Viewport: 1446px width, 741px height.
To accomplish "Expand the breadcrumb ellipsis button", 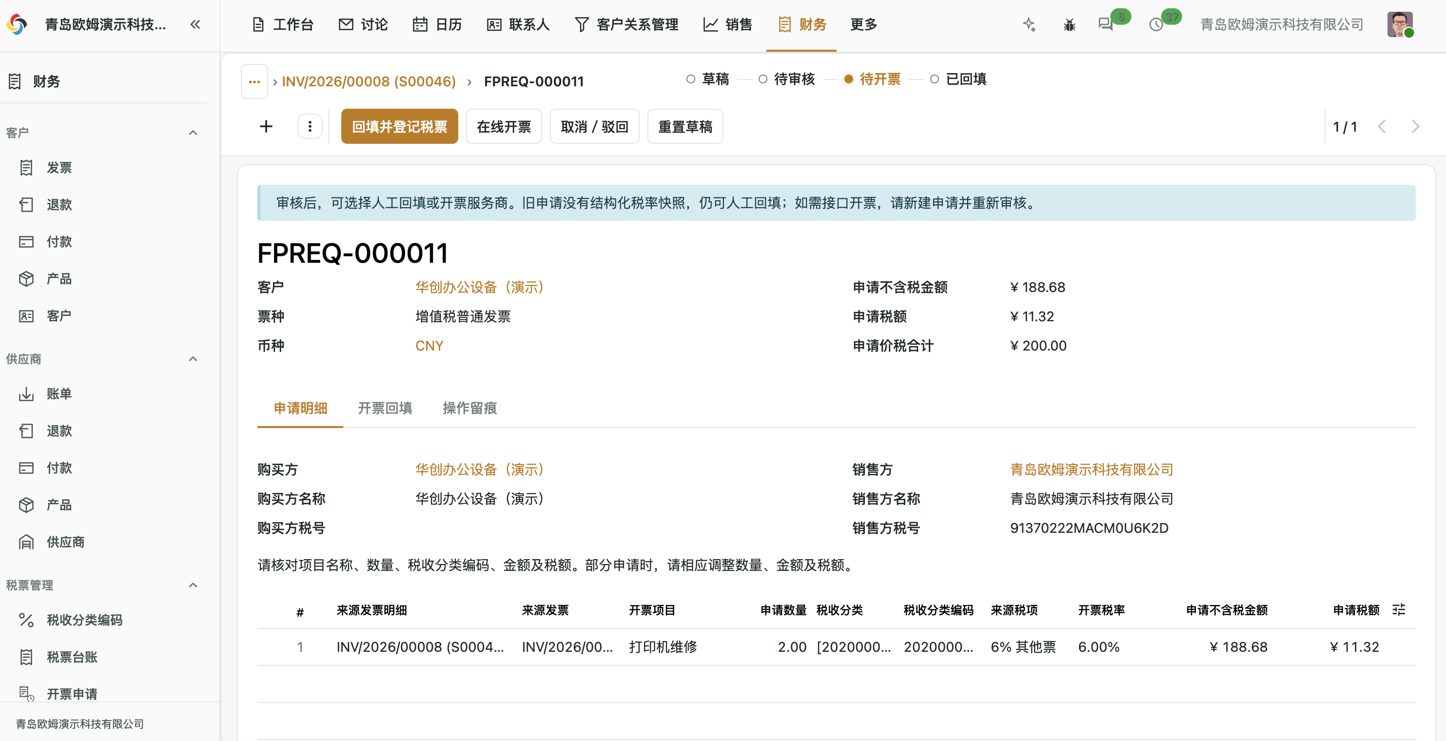I will [254, 81].
